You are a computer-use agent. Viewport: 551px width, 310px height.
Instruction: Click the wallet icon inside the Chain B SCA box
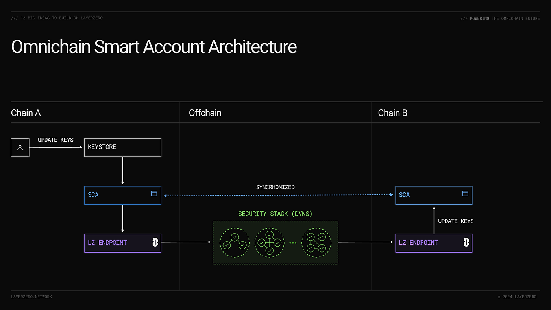point(465,193)
